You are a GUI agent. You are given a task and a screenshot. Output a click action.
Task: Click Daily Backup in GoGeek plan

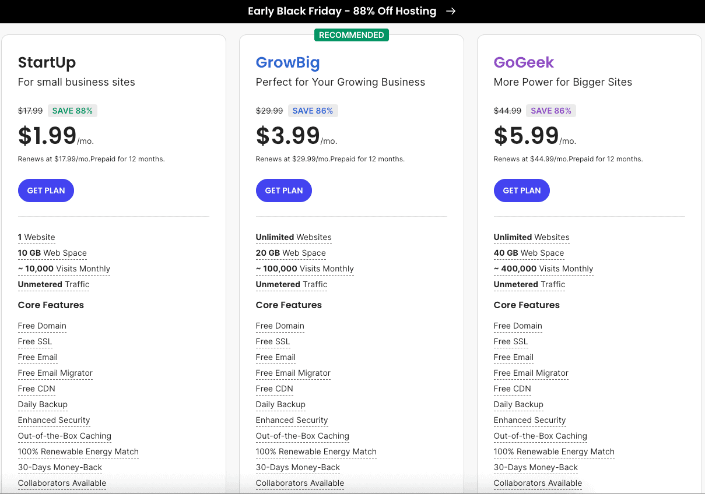(x=518, y=404)
